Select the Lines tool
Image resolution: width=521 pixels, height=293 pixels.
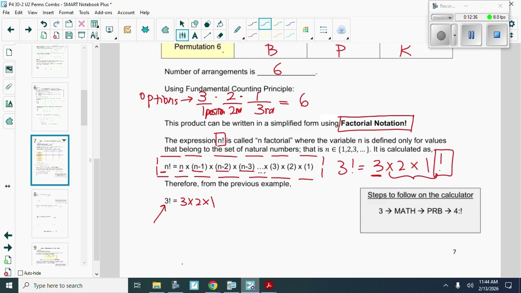click(207, 35)
